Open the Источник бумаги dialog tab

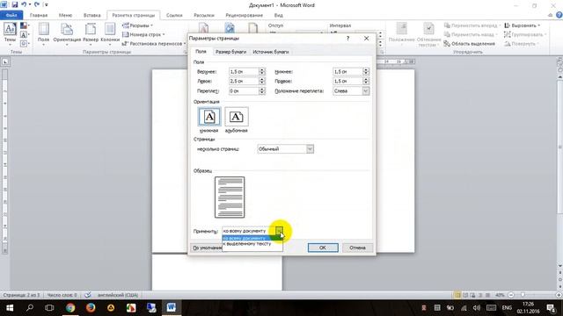pyautogui.click(x=271, y=52)
